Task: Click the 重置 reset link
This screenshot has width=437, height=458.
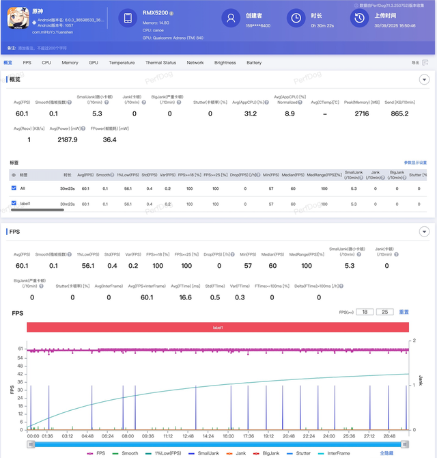Action: coord(404,312)
